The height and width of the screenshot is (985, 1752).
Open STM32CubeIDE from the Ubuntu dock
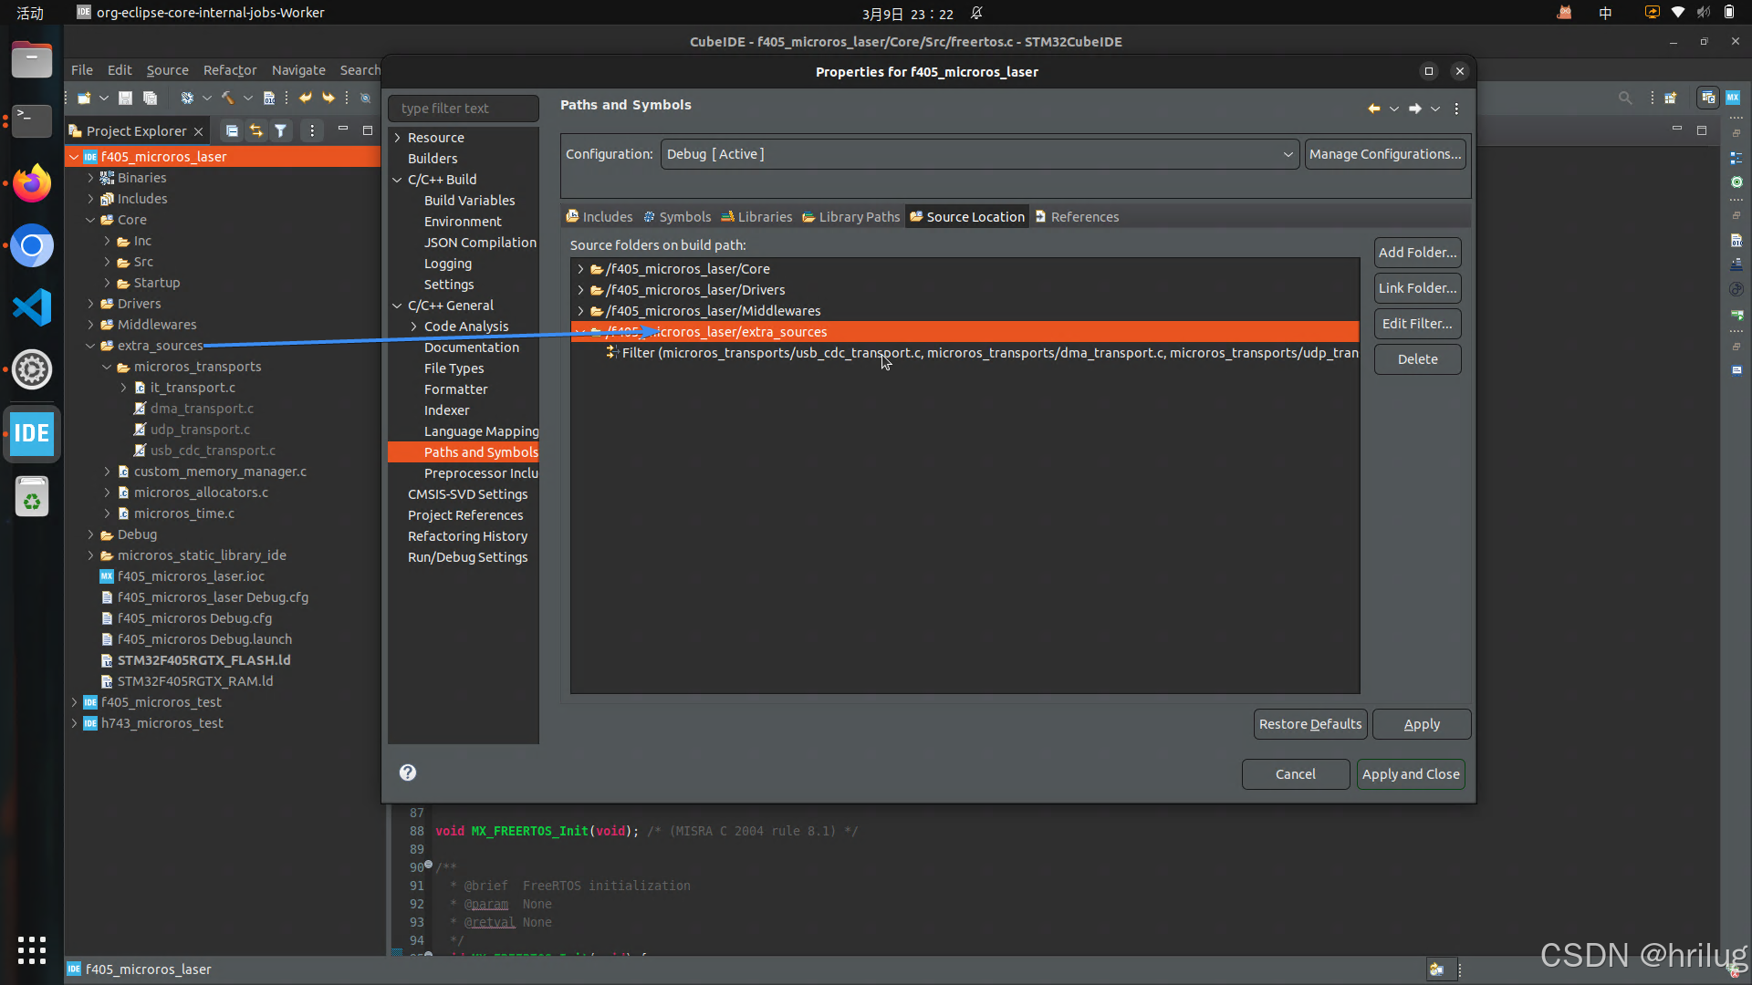click(x=32, y=433)
